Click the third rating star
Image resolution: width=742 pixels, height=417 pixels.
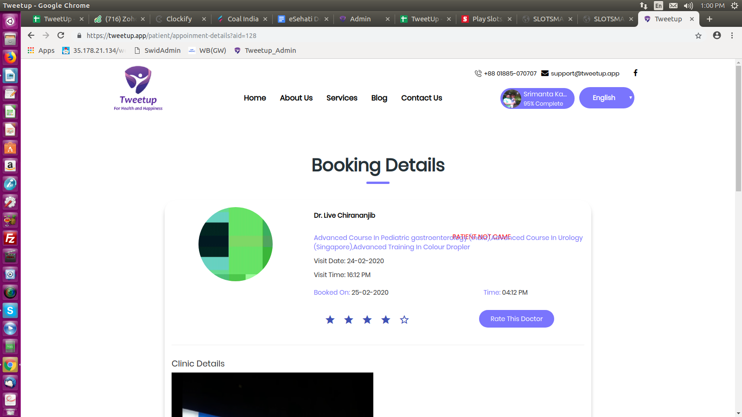(367, 319)
